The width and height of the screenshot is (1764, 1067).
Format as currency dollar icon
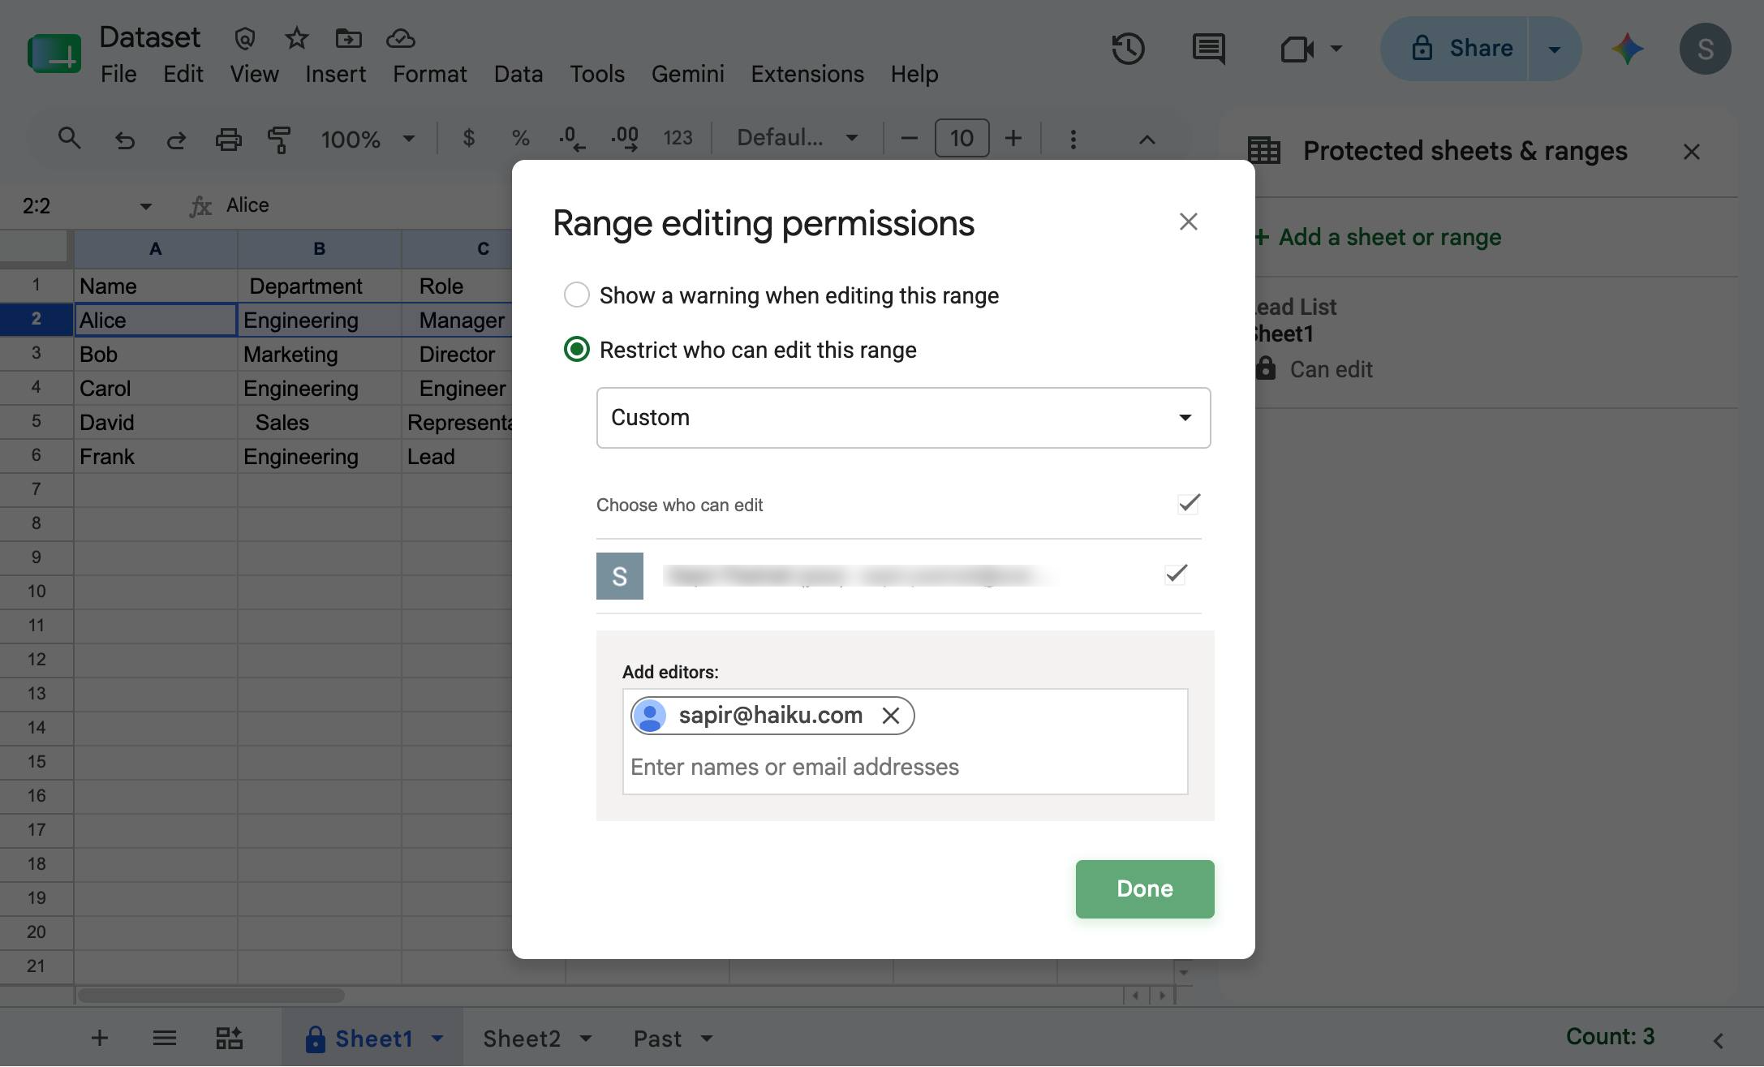pos(468,139)
